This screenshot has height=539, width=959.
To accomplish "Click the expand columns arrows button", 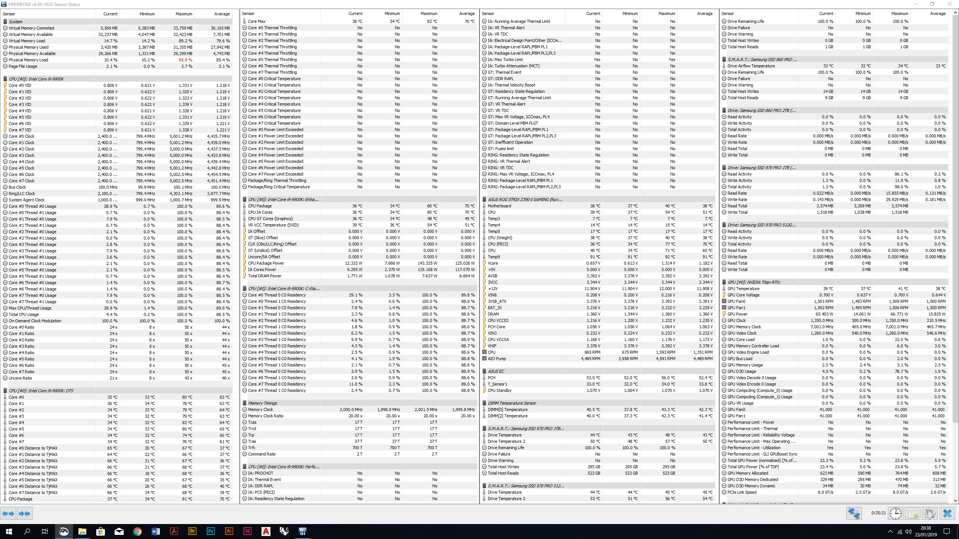I will pos(8,514).
